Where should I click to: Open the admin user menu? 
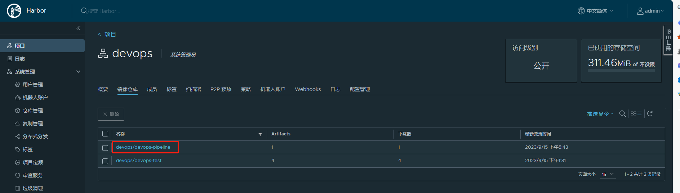pyautogui.click(x=650, y=11)
